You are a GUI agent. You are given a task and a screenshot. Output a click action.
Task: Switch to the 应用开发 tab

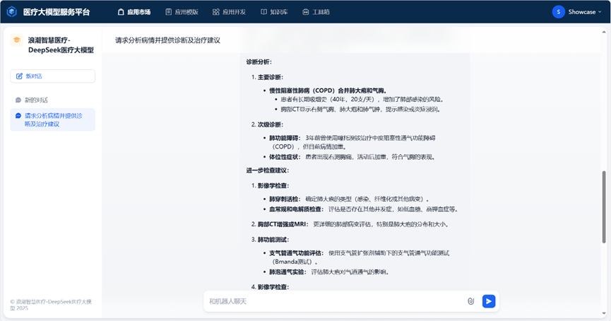[229, 12]
